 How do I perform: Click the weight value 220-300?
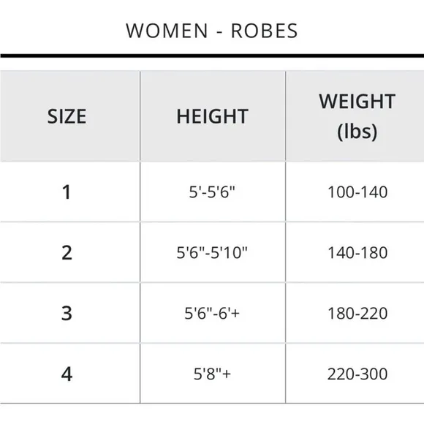[357, 374]
